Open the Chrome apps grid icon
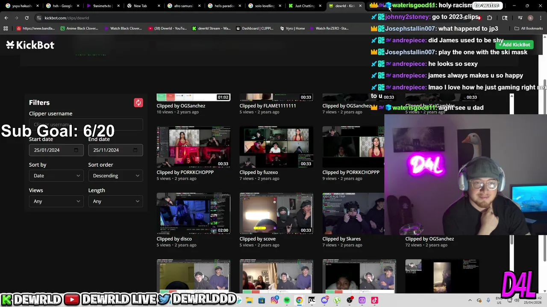This screenshot has height=307, width=547. [6, 29]
